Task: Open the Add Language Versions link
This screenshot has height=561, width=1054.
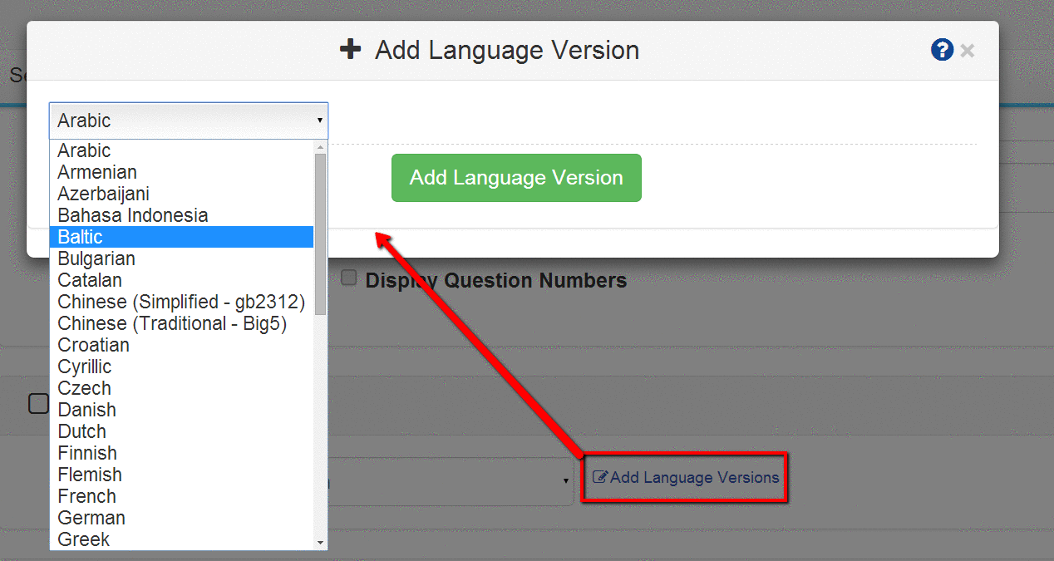Action: pyautogui.click(x=694, y=478)
